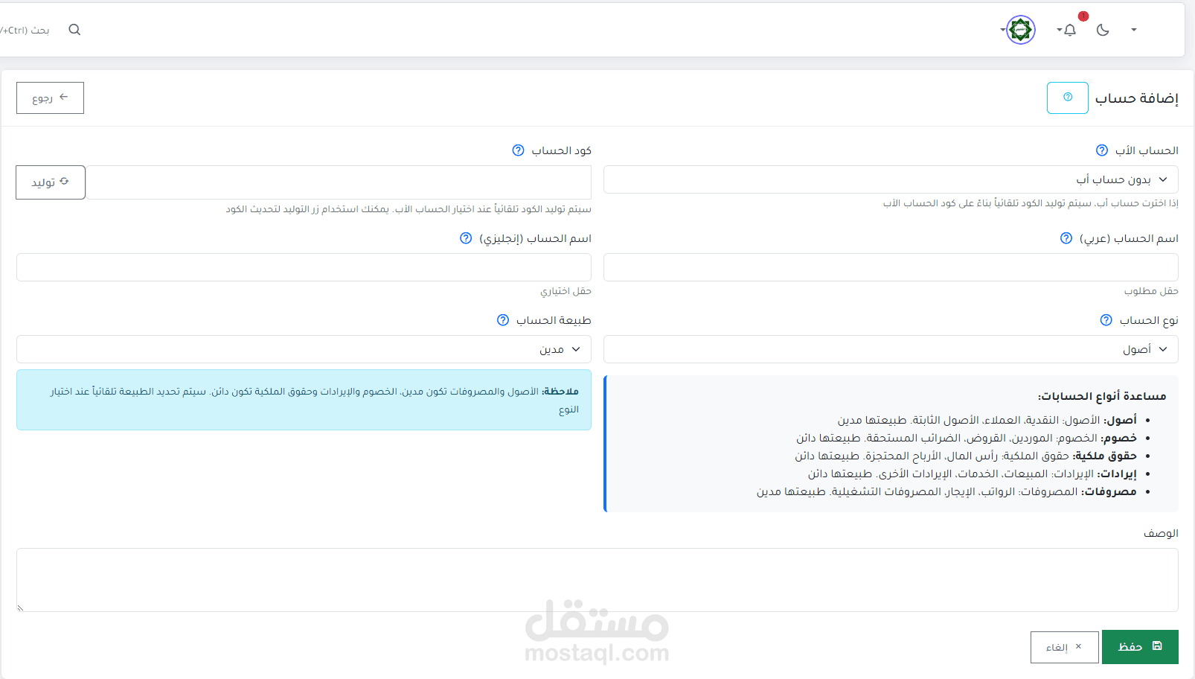This screenshot has height=679, width=1195.
Task: Click the إضافة حساب page title
Action: click(x=1136, y=98)
